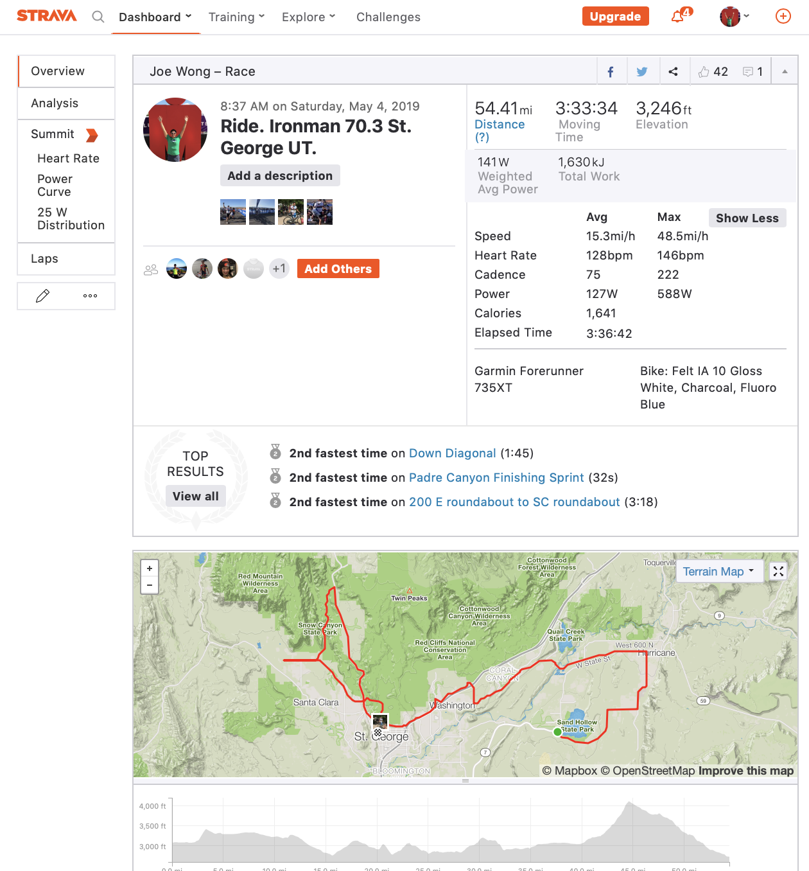Click the share icon in header
Screen dimensions: 809x871
pyautogui.click(x=673, y=72)
